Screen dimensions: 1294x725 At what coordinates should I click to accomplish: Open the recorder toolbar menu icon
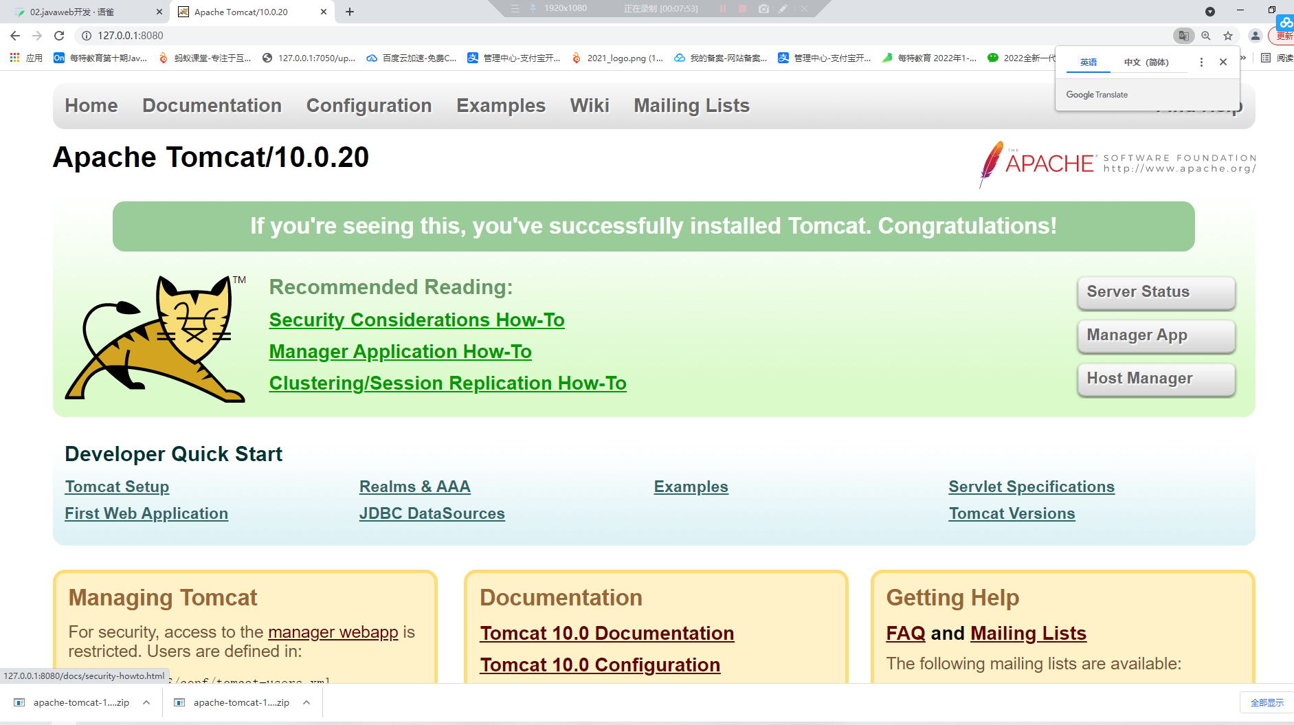point(515,8)
